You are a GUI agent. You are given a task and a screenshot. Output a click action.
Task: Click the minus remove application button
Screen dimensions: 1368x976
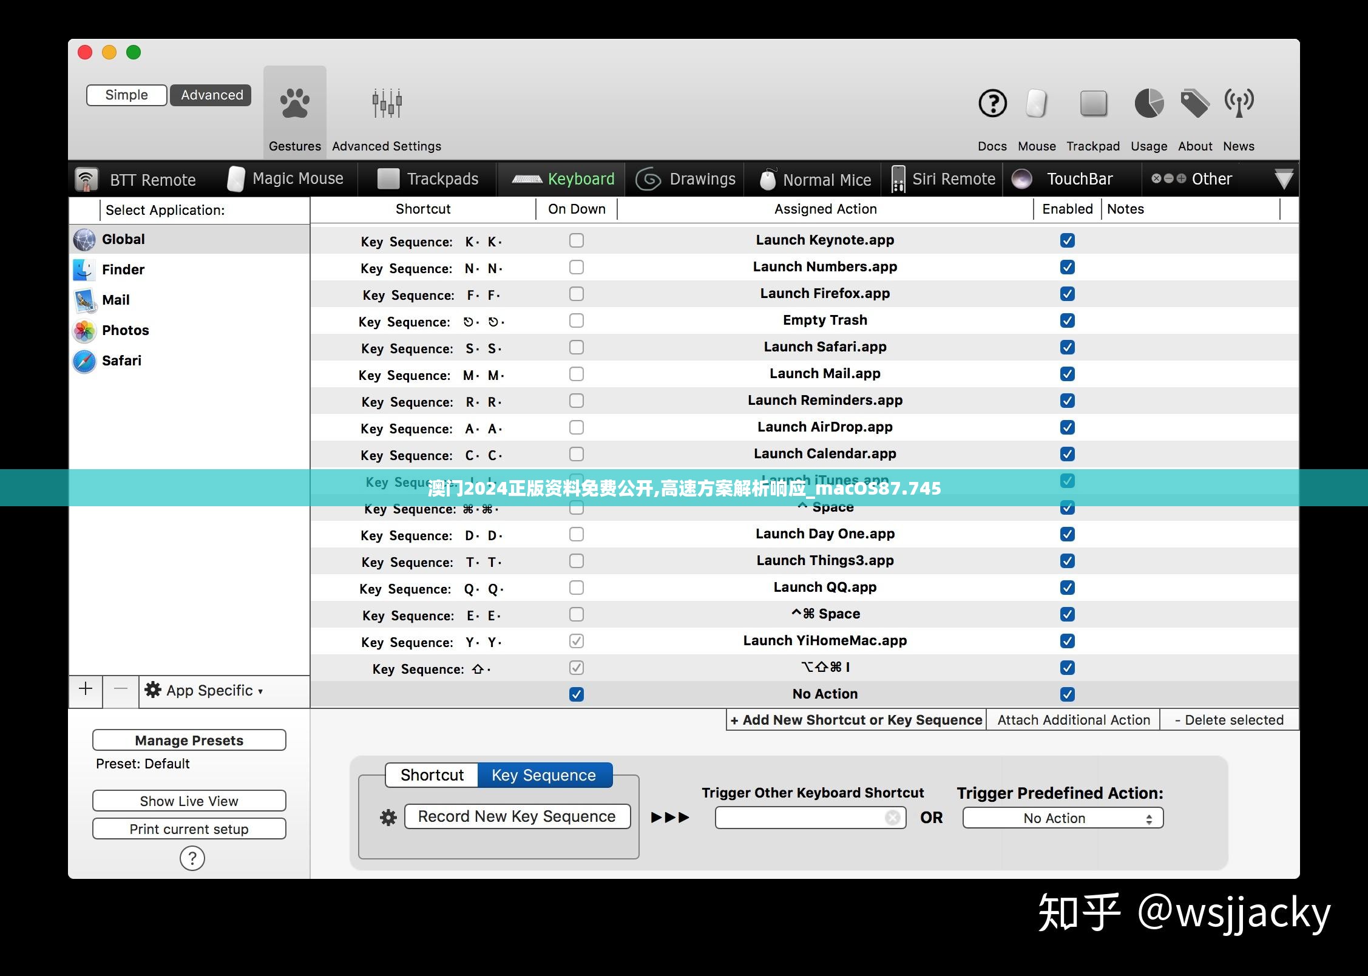coord(121,690)
